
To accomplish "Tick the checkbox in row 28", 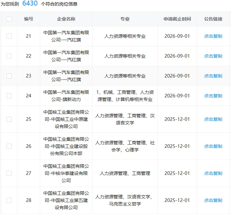I will tap(9, 200).
